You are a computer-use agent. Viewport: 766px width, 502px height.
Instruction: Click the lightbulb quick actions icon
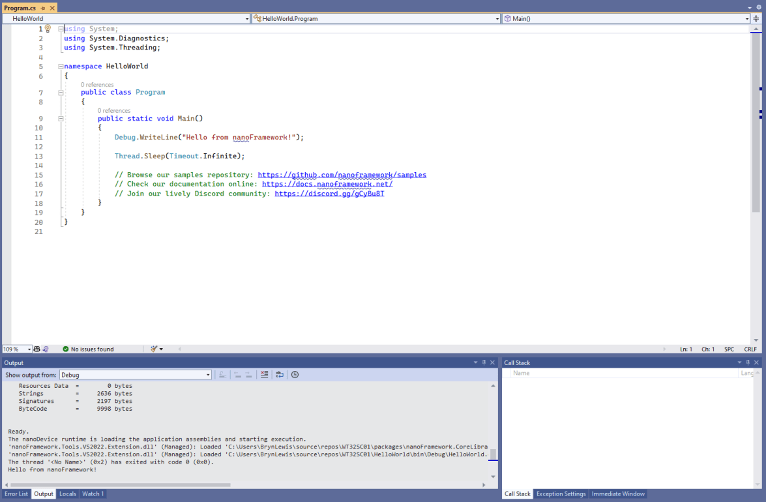click(48, 29)
